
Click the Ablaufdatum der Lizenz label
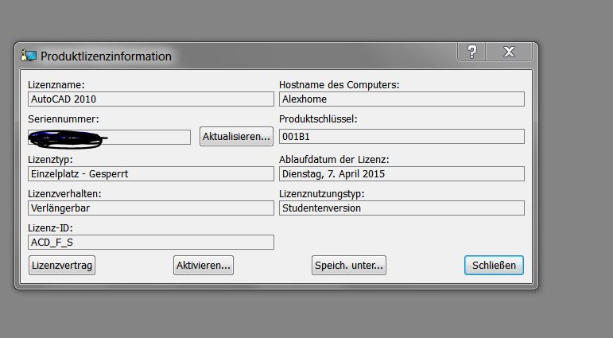pos(334,160)
